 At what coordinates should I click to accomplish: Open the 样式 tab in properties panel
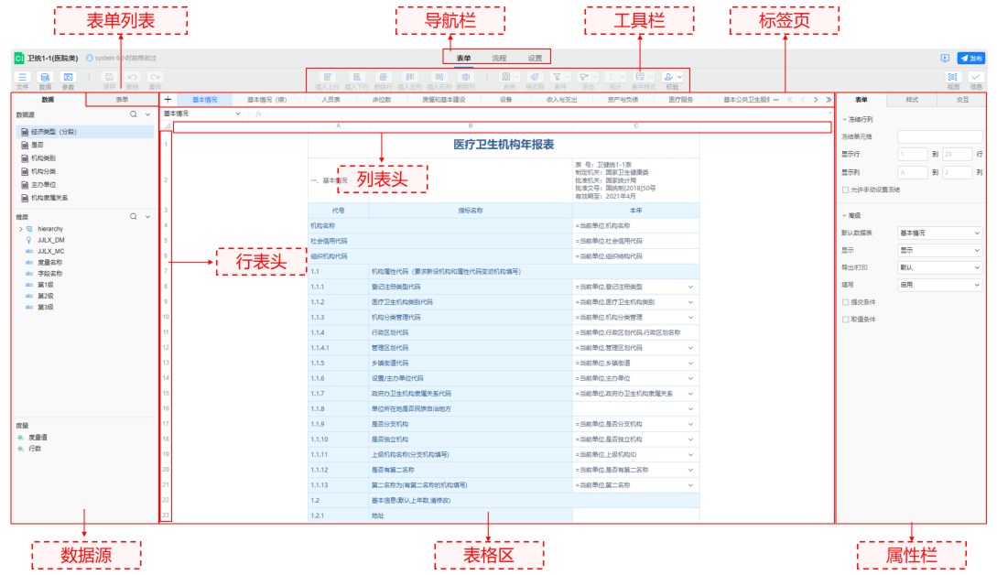pyautogui.click(x=912, y=99)
